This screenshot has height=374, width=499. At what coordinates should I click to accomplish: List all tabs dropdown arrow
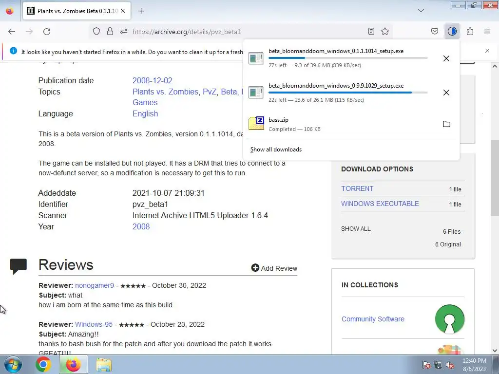421,11
